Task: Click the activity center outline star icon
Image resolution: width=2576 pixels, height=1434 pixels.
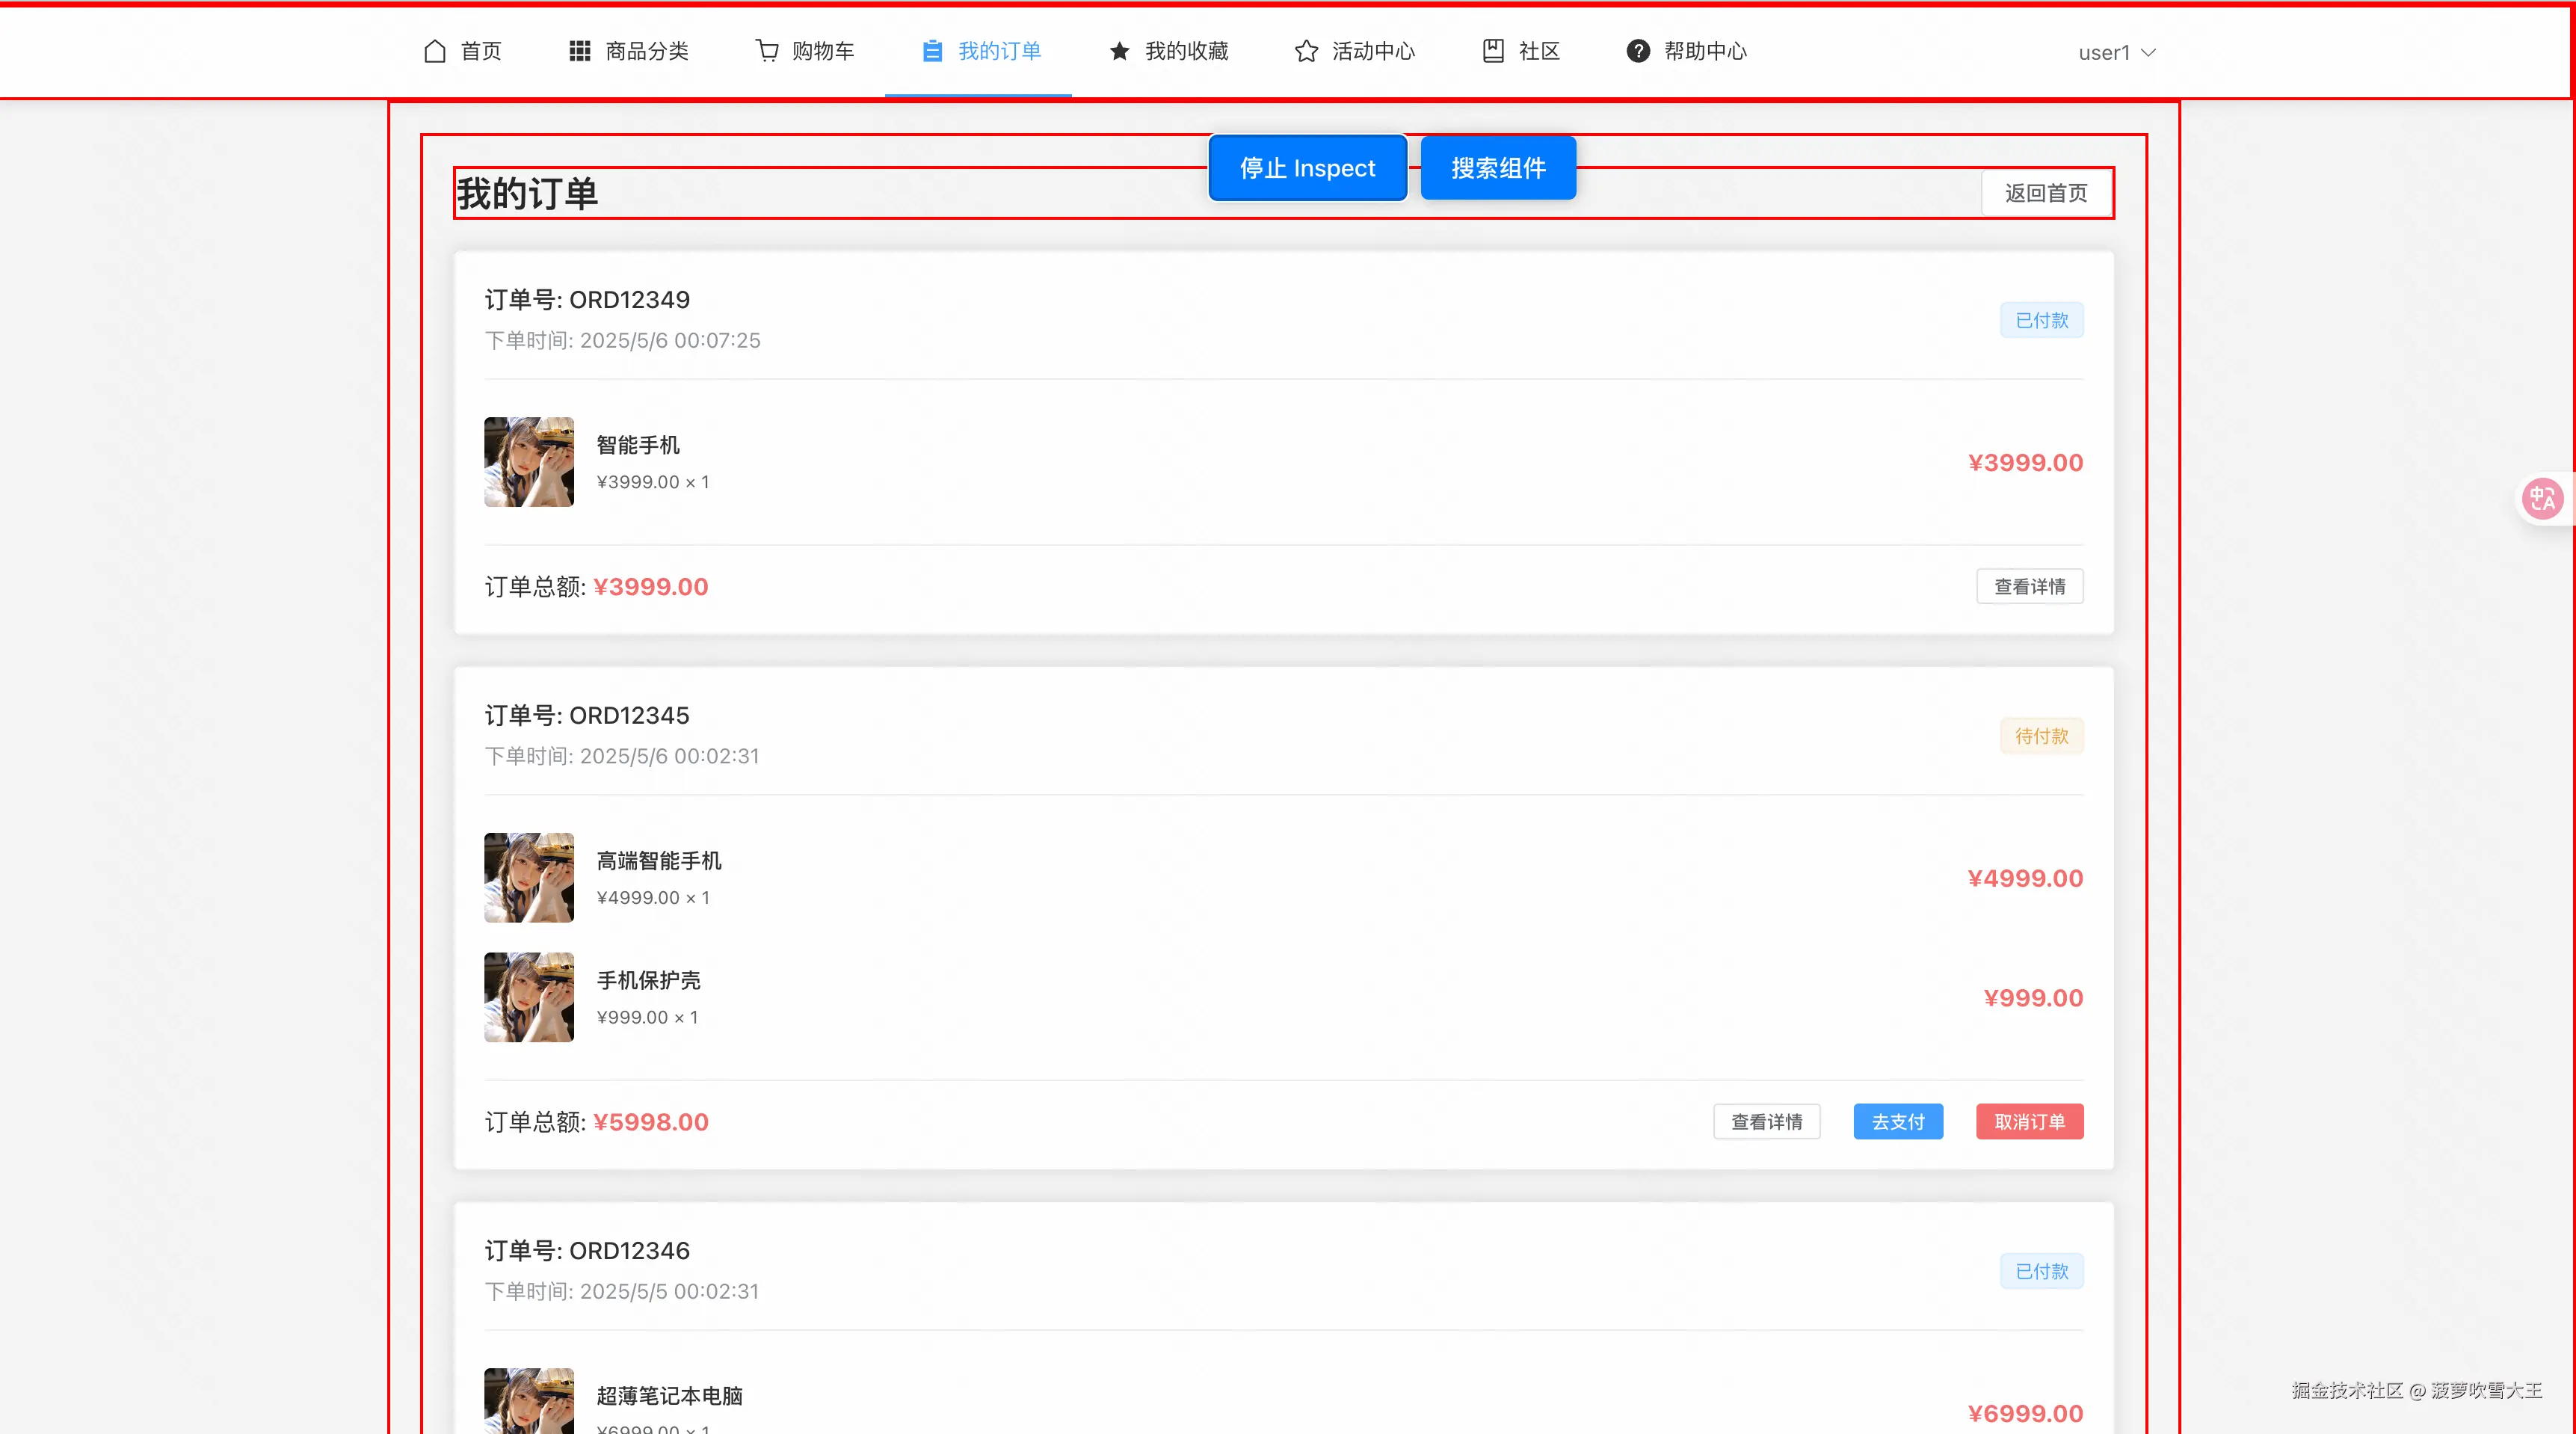Action: coord(1306,51)
